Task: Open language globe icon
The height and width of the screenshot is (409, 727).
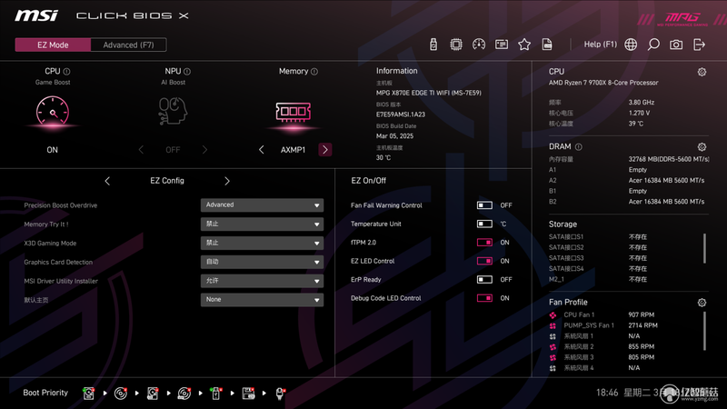Action: [x=631, y=45]
